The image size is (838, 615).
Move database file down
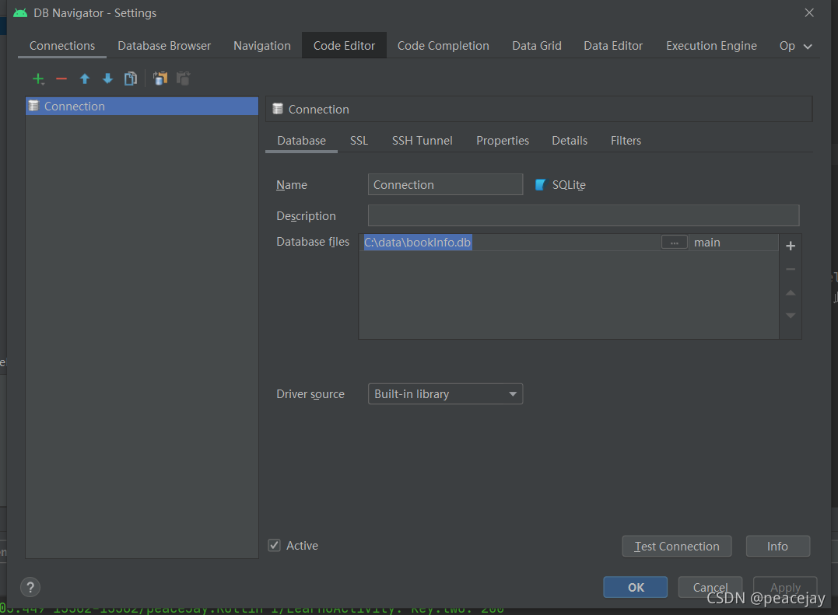791,316
